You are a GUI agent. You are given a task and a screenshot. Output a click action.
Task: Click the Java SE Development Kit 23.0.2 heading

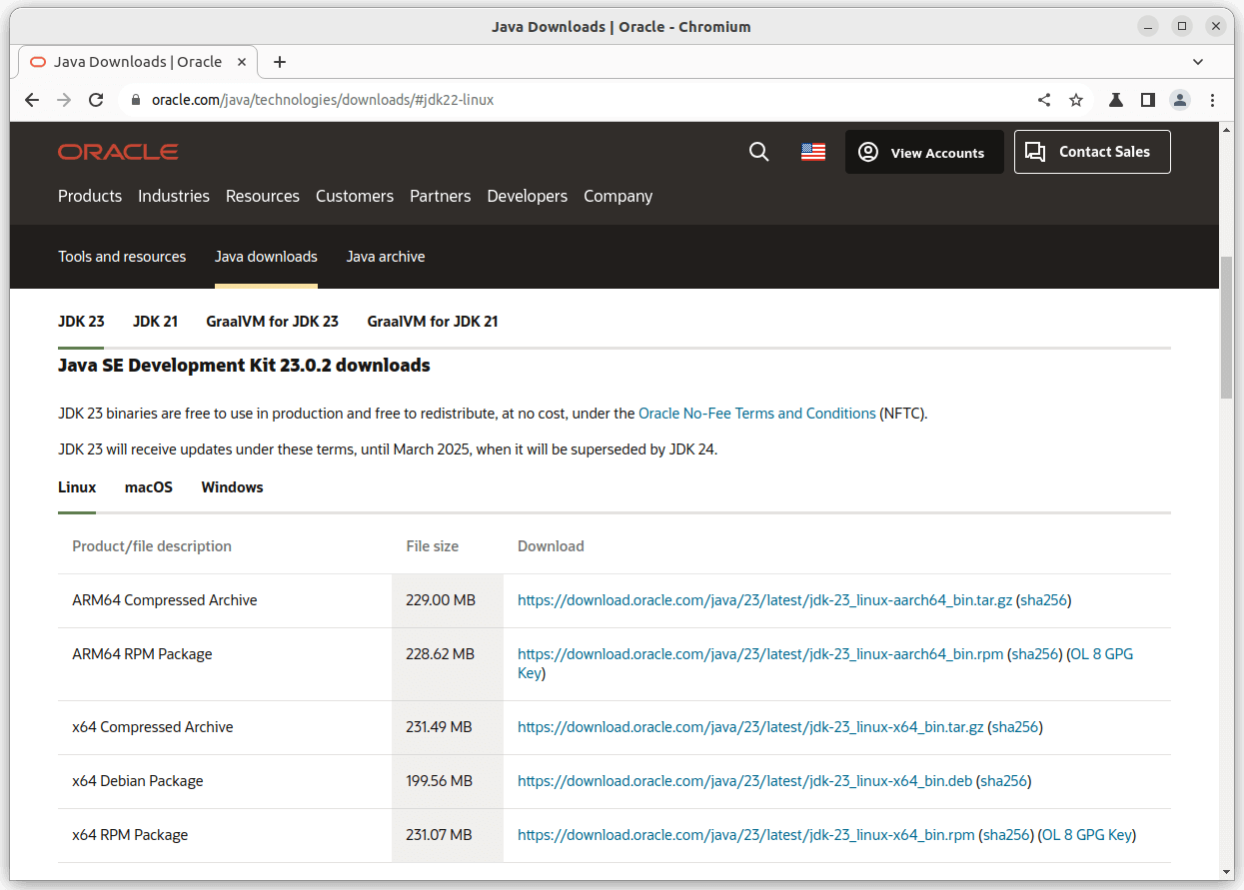tap(244, 366)
